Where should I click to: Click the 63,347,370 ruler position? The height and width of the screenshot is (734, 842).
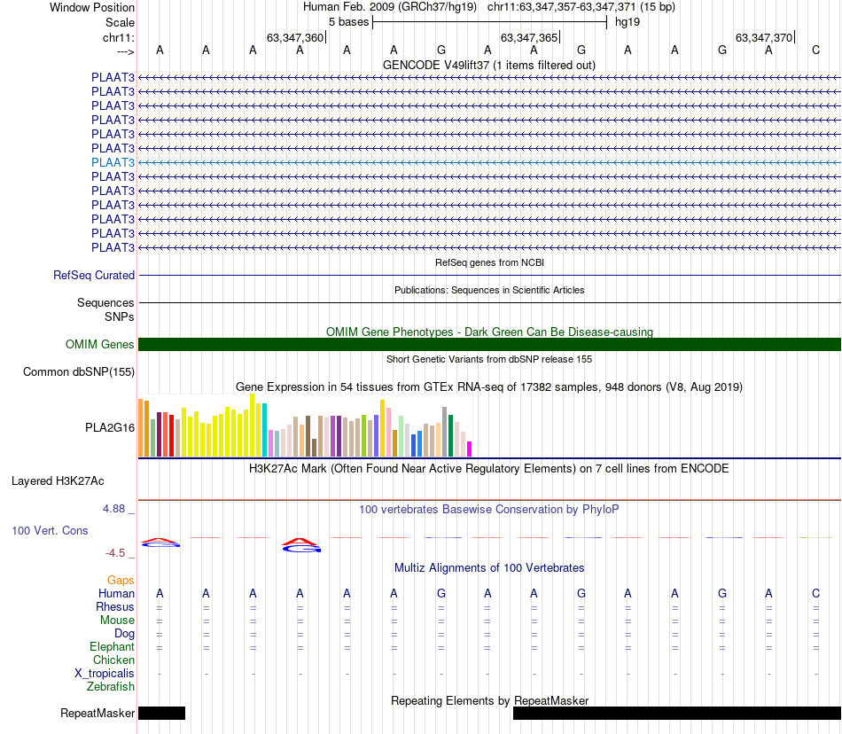point(764,37)
